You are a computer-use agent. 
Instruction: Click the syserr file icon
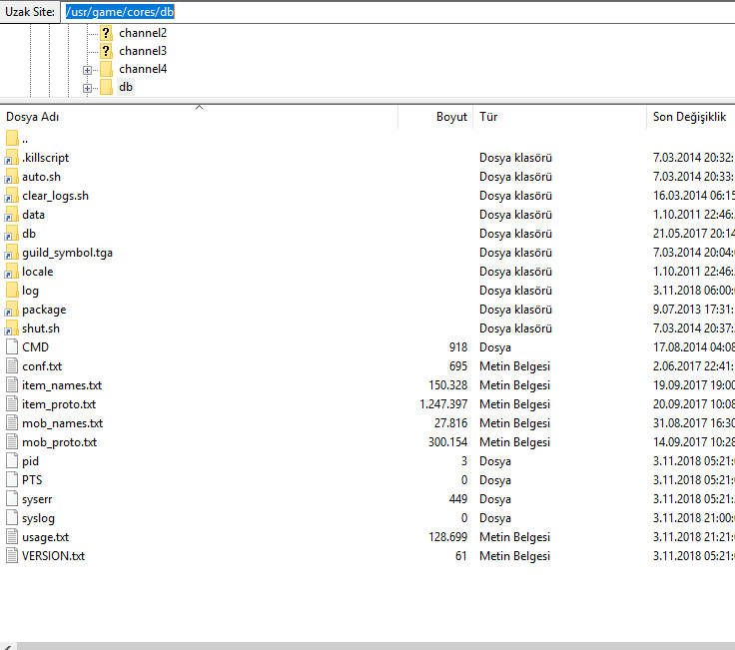point(12,499)
